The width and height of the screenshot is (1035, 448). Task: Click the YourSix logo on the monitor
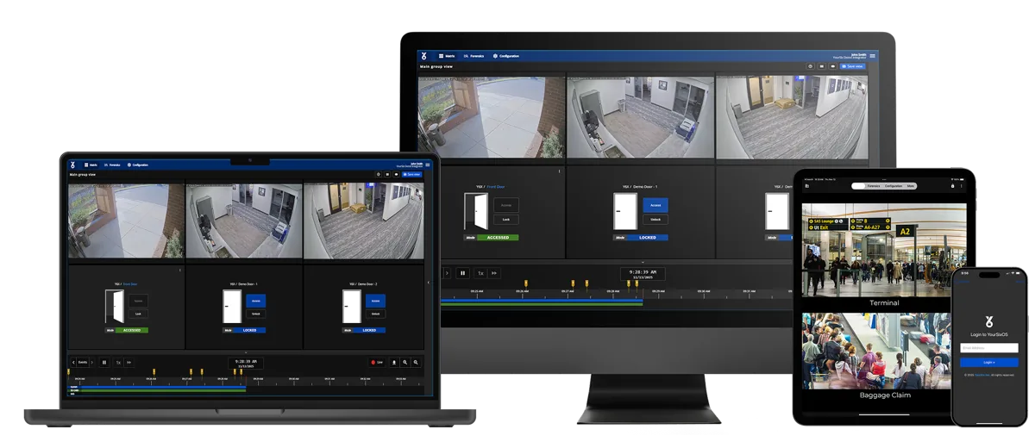[x=423, y=56]
